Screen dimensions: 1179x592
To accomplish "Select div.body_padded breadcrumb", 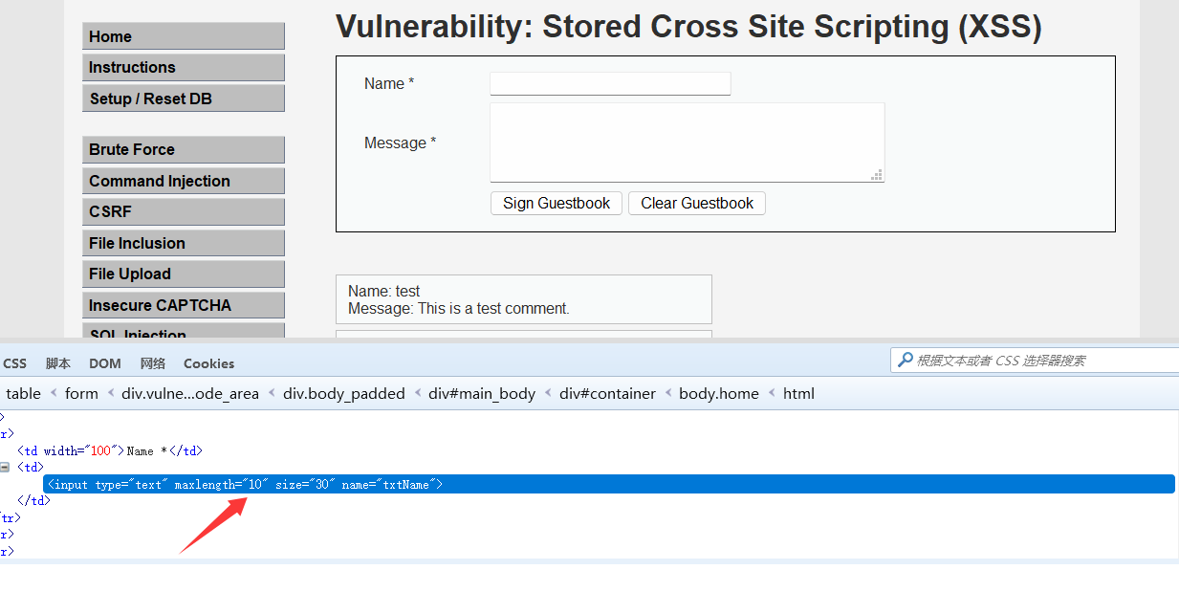I will pos(344,393).
